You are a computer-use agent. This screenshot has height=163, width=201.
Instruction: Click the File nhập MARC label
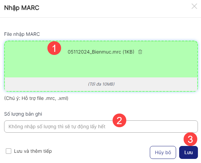[x=22, y=34]
